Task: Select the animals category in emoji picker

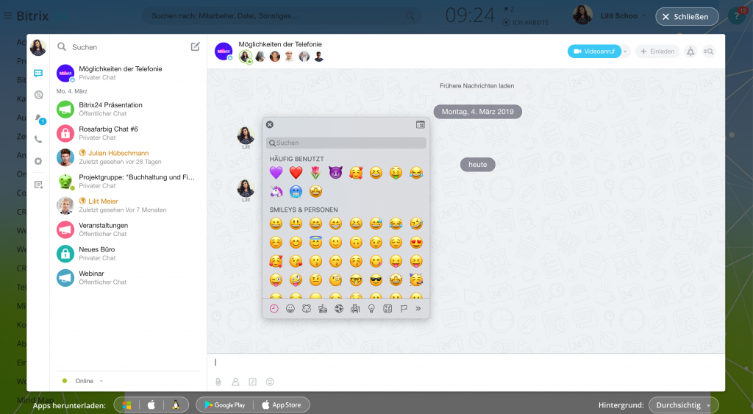Action: tap(307, 309)
